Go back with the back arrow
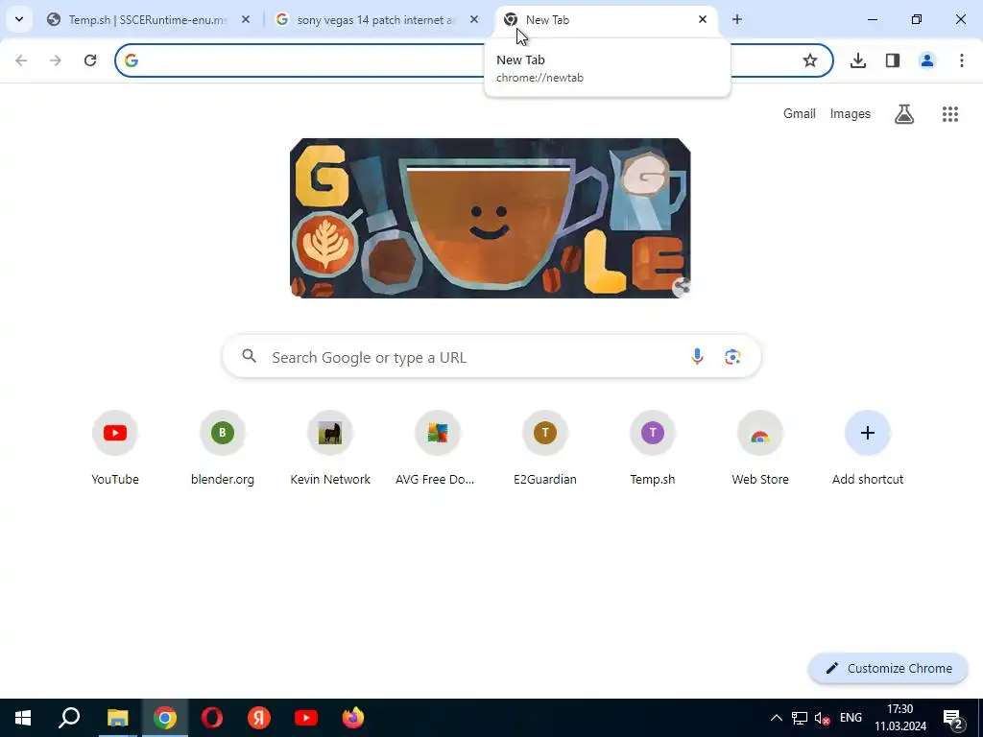The image size is (983, 737). point(21,60)
